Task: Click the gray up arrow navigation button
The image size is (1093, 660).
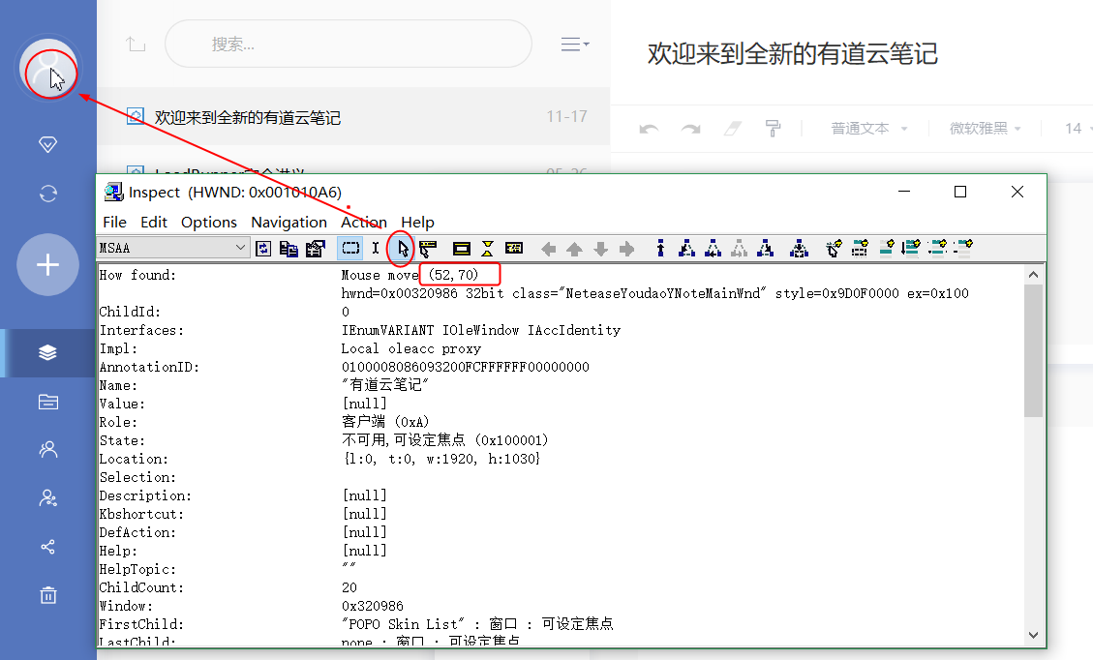Action: point(574,249)
